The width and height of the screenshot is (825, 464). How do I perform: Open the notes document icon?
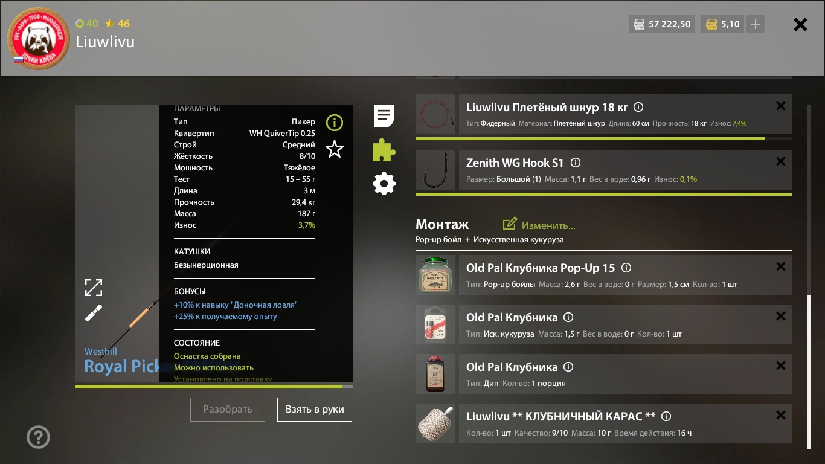point(384,115)
